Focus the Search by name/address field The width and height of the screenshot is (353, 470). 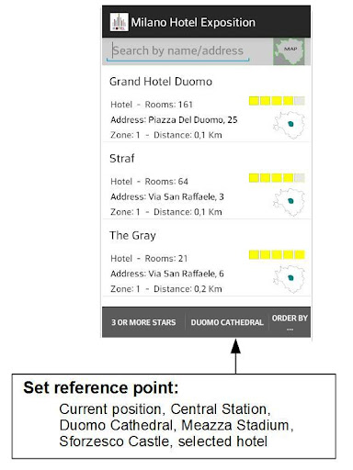(177, 50)
